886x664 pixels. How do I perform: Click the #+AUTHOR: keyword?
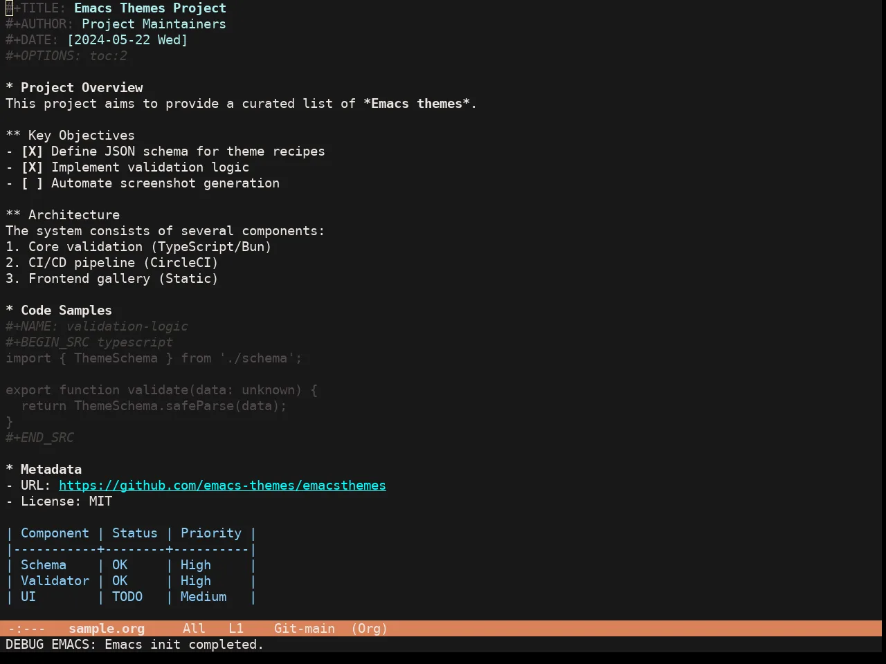coord(39,24)
